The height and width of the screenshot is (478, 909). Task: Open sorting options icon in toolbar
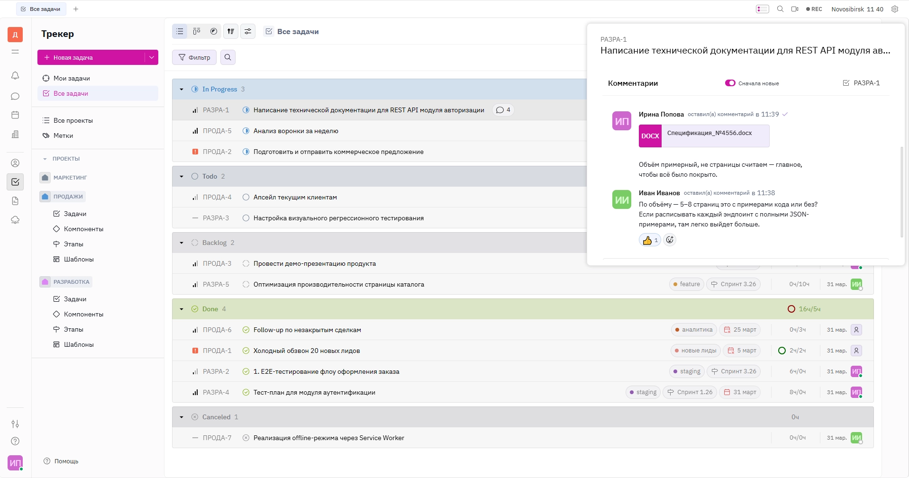(231, 31)
